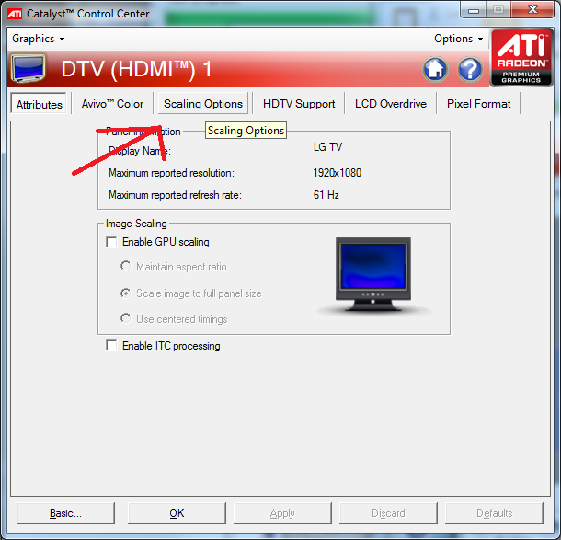The width and height of the screenshot is (561, 540).
Task: Switch to the Avivo Color tab
Action: (x=112, y=104)
